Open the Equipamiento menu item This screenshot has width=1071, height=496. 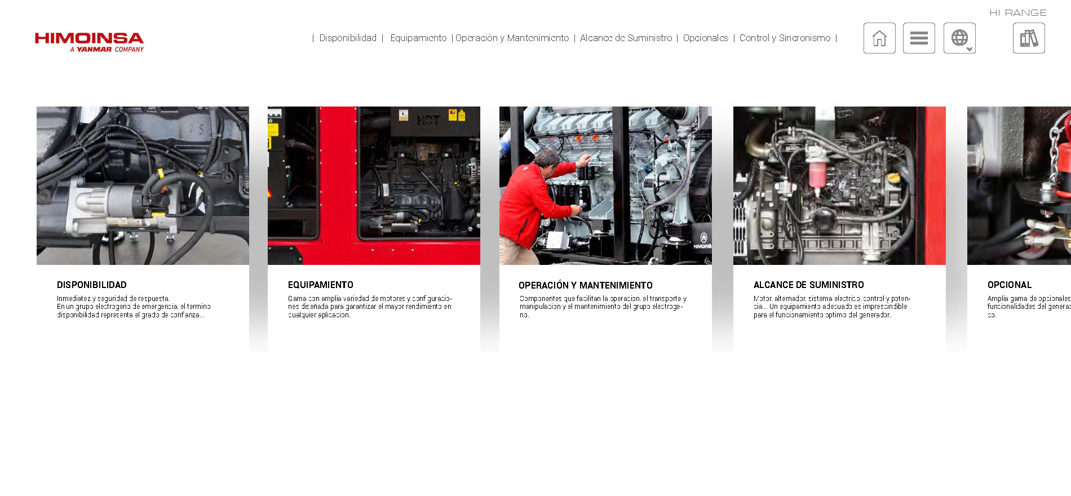pos(418,38)
